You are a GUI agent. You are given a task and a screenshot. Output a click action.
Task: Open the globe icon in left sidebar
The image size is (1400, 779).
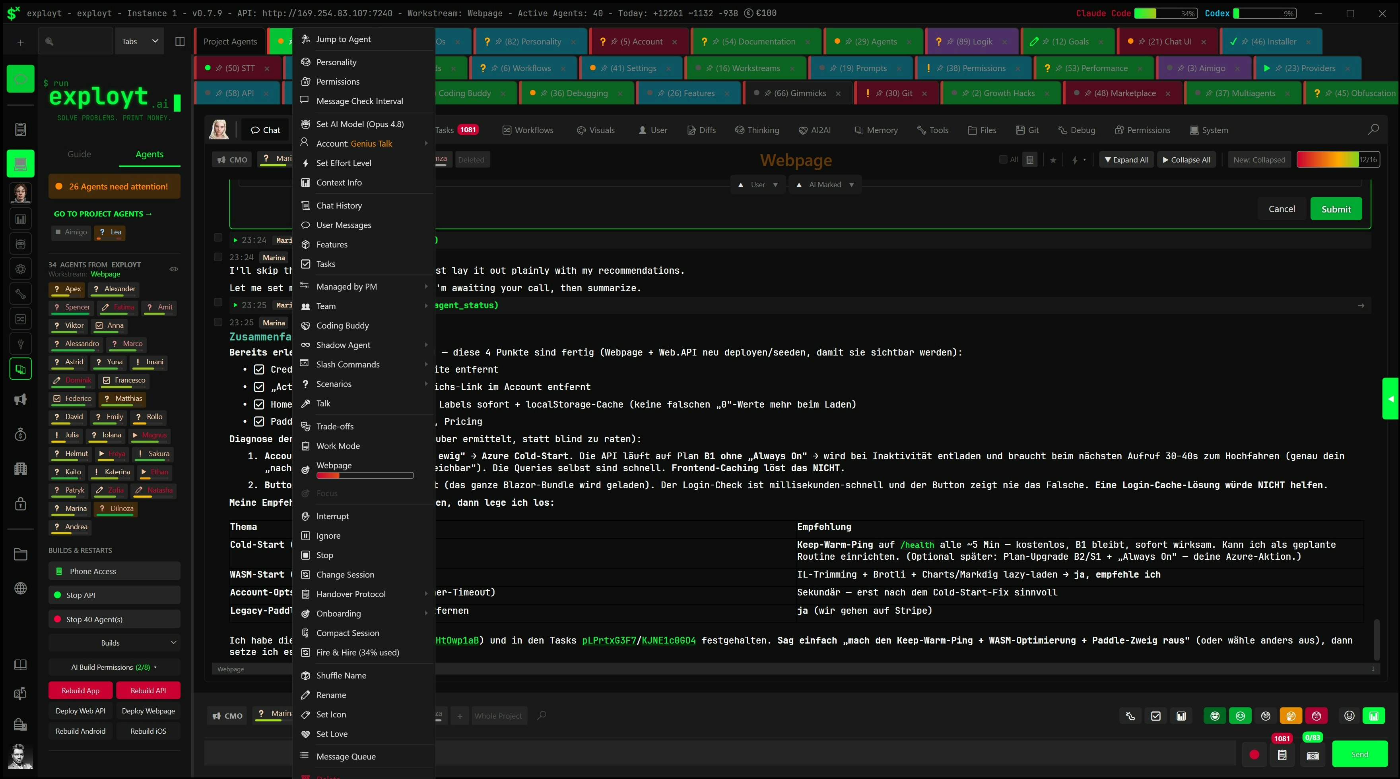pos(20,588)
